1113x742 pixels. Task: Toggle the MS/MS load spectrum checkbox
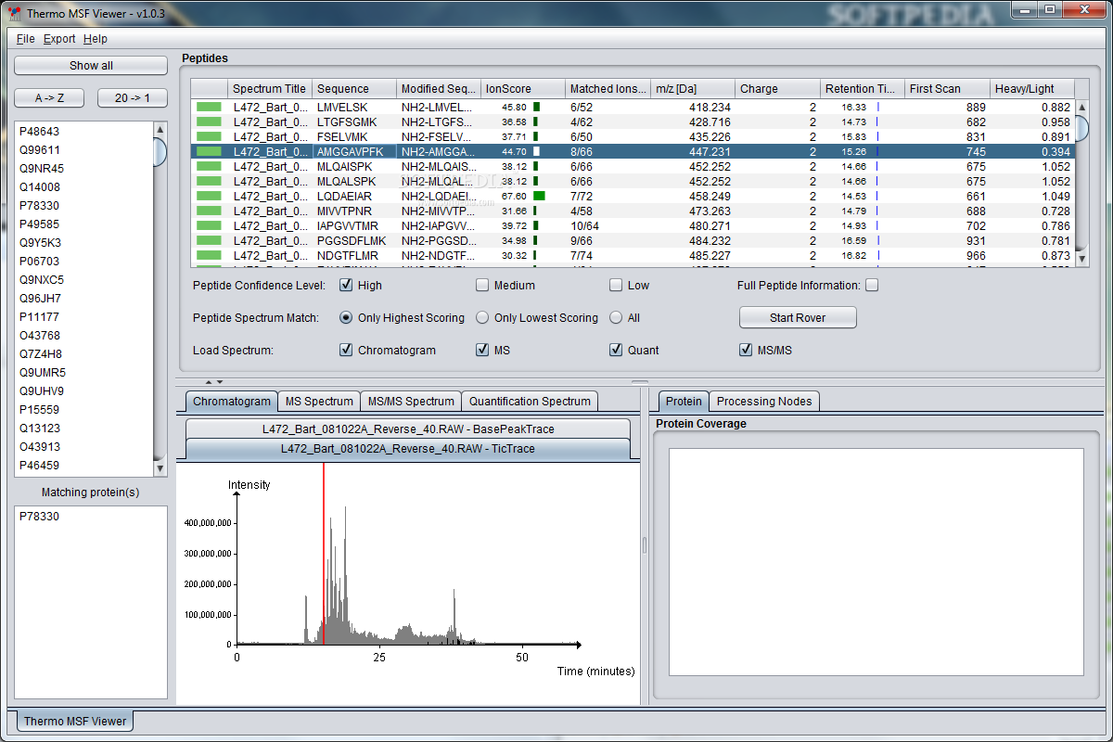(x=746, y=350)
